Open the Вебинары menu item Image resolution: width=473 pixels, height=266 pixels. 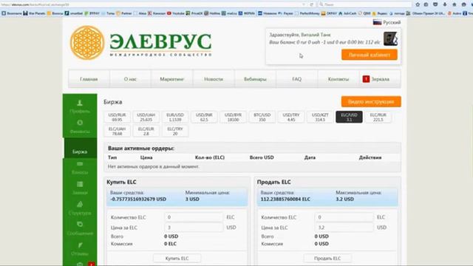point(255,79)
